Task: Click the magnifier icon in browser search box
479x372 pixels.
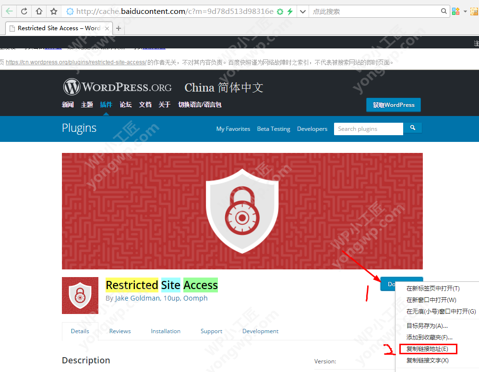Action: pyautogui.click(x=443, y=12)
